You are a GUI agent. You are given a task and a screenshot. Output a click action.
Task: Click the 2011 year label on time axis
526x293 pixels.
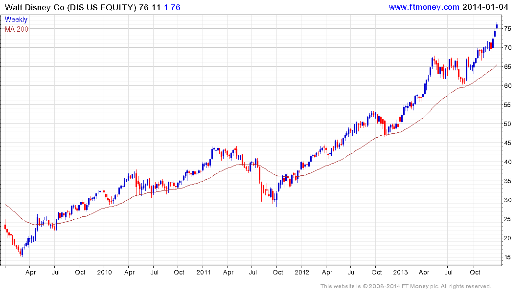[203, 272]
